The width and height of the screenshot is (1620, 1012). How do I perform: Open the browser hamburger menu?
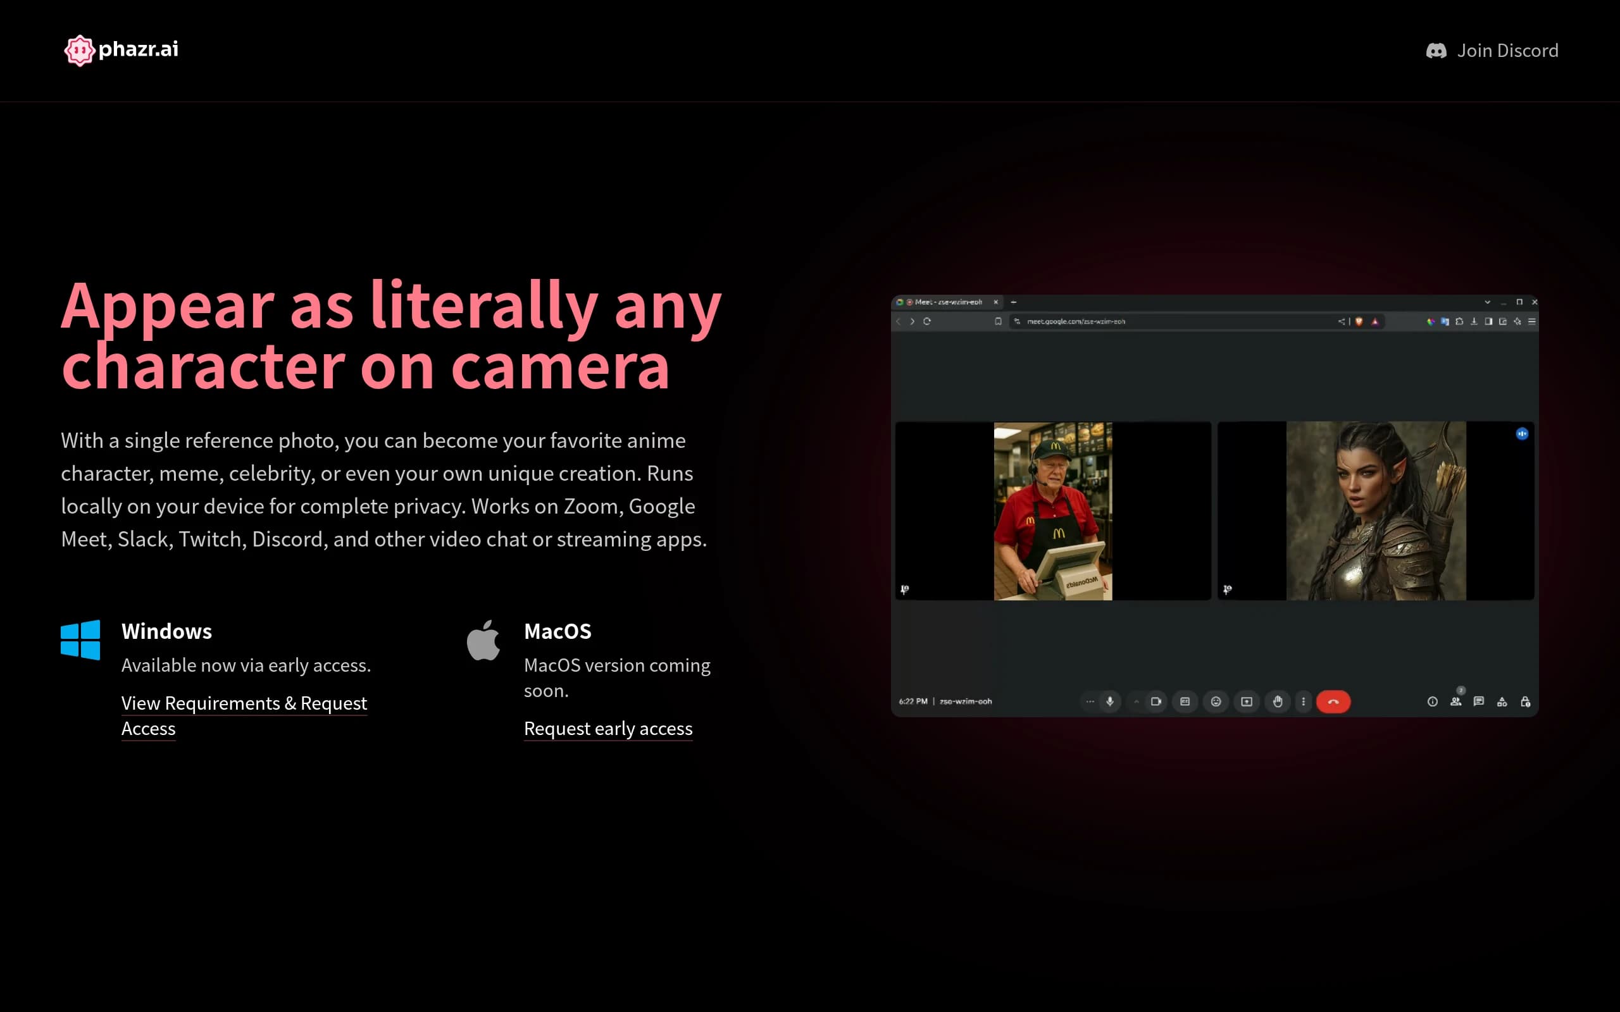pos(1531,321)
